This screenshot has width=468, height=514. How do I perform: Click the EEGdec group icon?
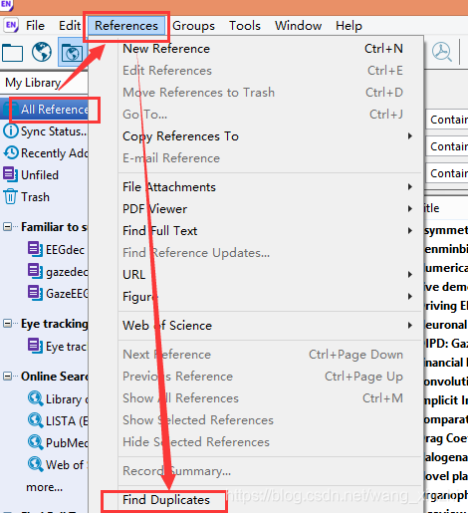35,249
